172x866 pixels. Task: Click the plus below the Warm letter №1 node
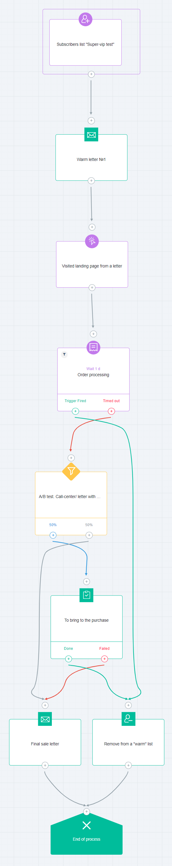click(91, 181)
